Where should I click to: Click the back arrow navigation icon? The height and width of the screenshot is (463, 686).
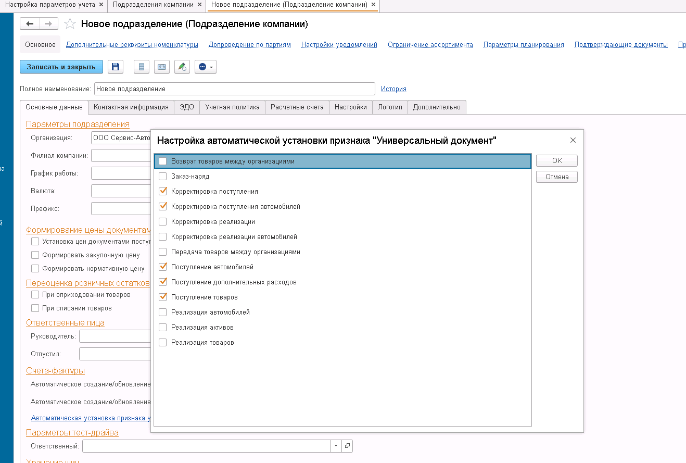tap(30, 24)
